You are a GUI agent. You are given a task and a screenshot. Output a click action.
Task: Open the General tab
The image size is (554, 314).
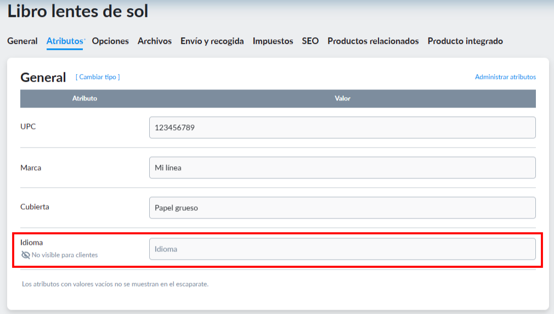[22, 41]
